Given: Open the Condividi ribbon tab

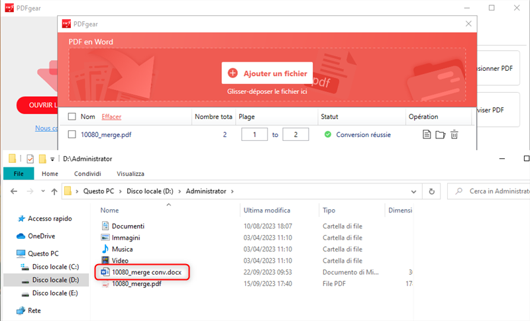Looking at the screenshot, I should pos(88,173).
